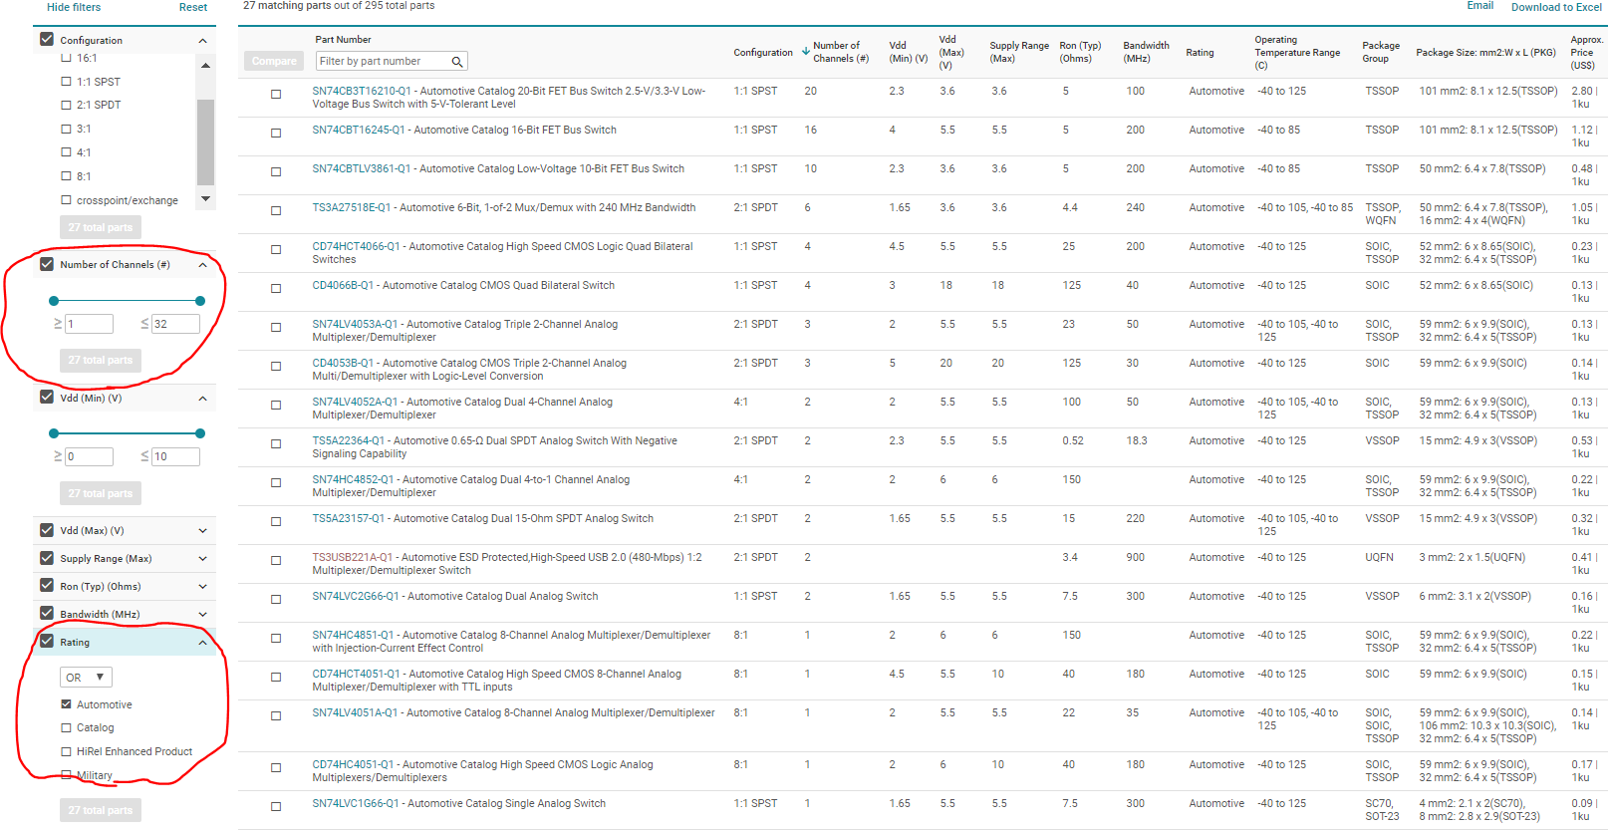Click the Compare button

(274, 61)
